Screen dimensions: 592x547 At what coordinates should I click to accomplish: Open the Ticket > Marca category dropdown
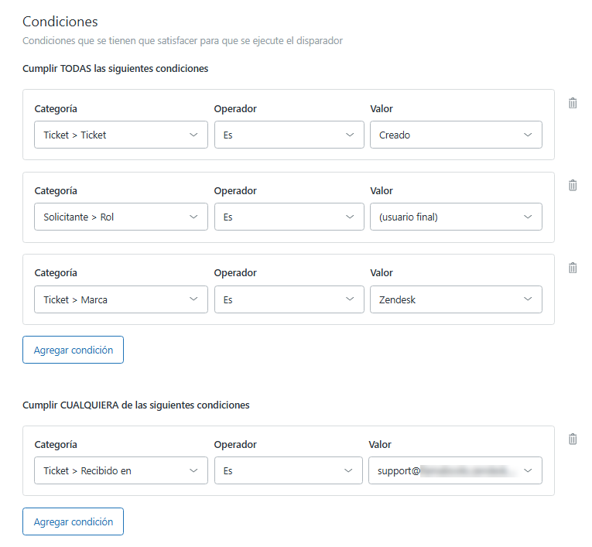pyautogui.click(x=121, y=299)
